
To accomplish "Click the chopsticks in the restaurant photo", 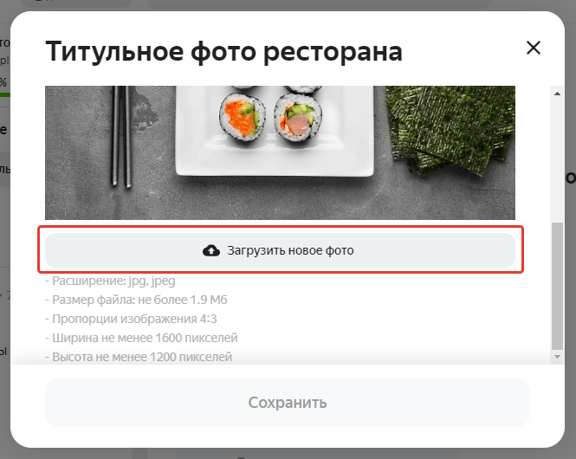I will point(121,137).
